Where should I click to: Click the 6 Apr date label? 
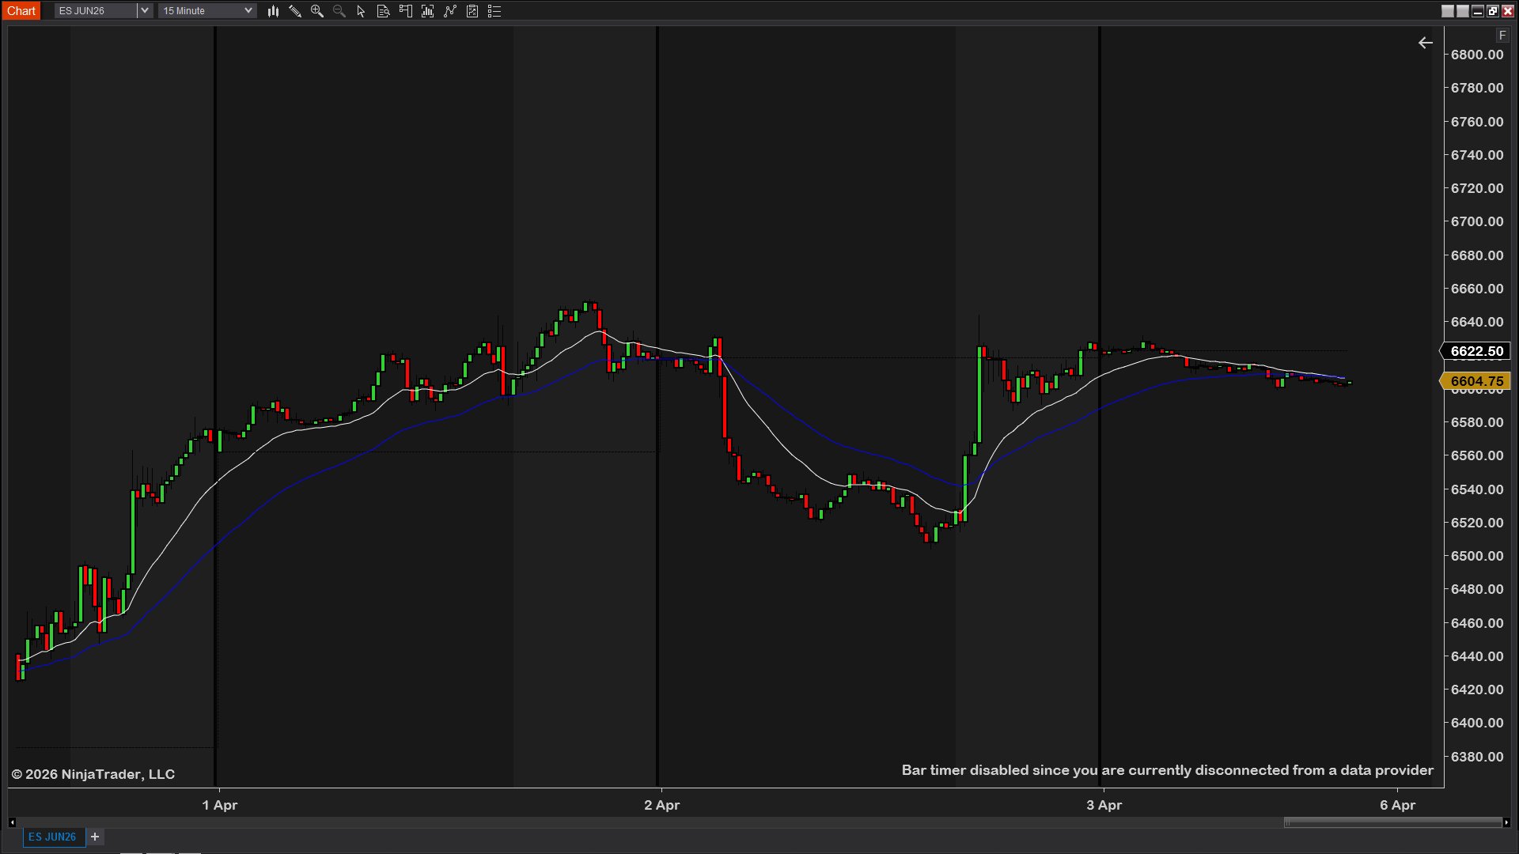coord(1397,805)
